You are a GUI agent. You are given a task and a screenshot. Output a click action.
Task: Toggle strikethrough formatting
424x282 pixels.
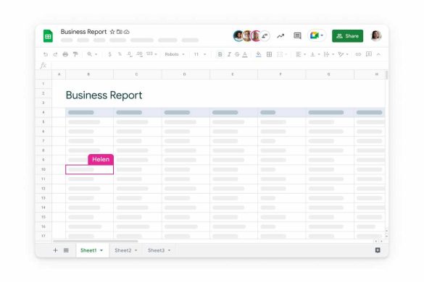click(237, 54)
